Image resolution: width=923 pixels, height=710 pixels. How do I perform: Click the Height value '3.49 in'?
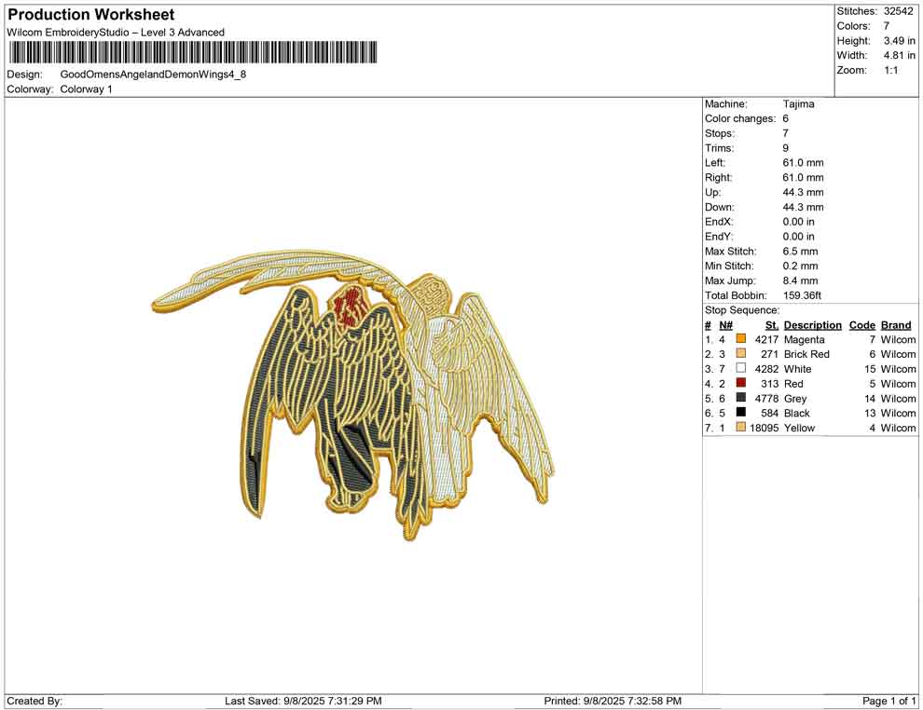(x=900, y=41)
